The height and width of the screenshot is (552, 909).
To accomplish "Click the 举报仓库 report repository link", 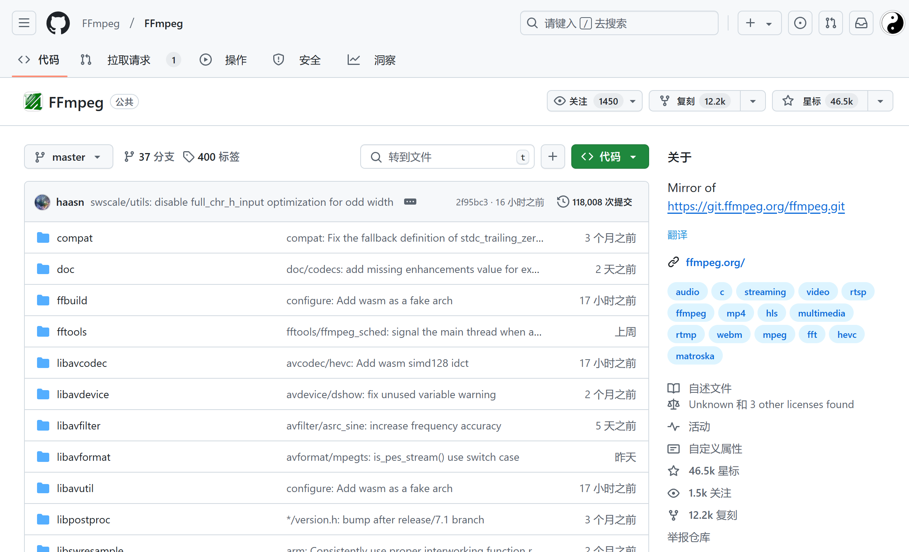I will click(x=688, y=537).
